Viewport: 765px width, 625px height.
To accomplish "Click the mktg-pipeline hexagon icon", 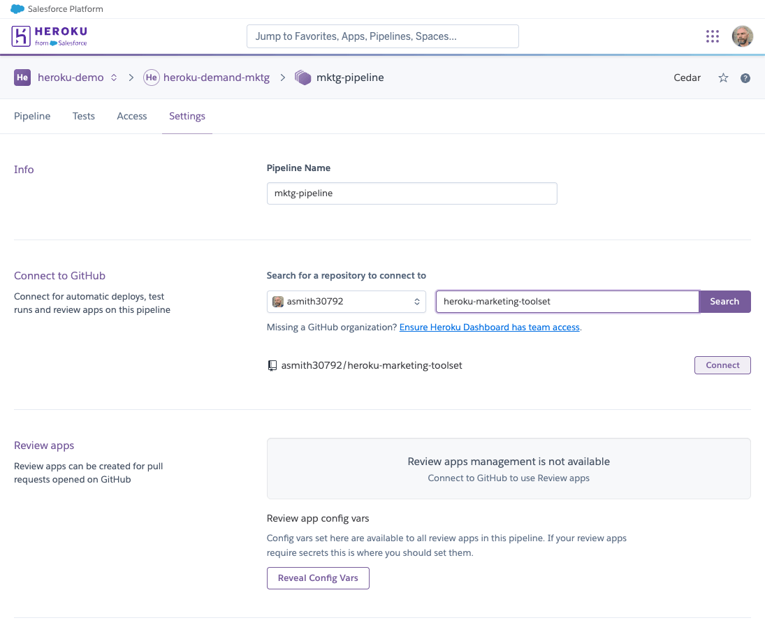I will (x=303, y=78).
